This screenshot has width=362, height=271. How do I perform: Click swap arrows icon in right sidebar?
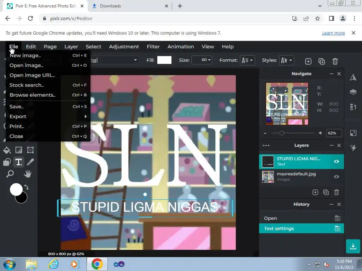353,107
